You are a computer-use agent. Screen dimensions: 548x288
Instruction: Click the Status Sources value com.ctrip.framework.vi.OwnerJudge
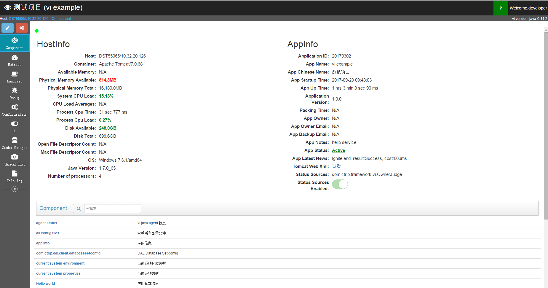tap(367, 174)
